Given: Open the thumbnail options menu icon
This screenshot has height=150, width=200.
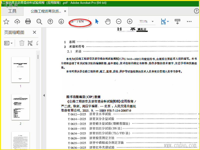Looking at the screenshot, I should click(x=8, y=43).
